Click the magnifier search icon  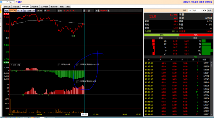[x=10, y=2]
